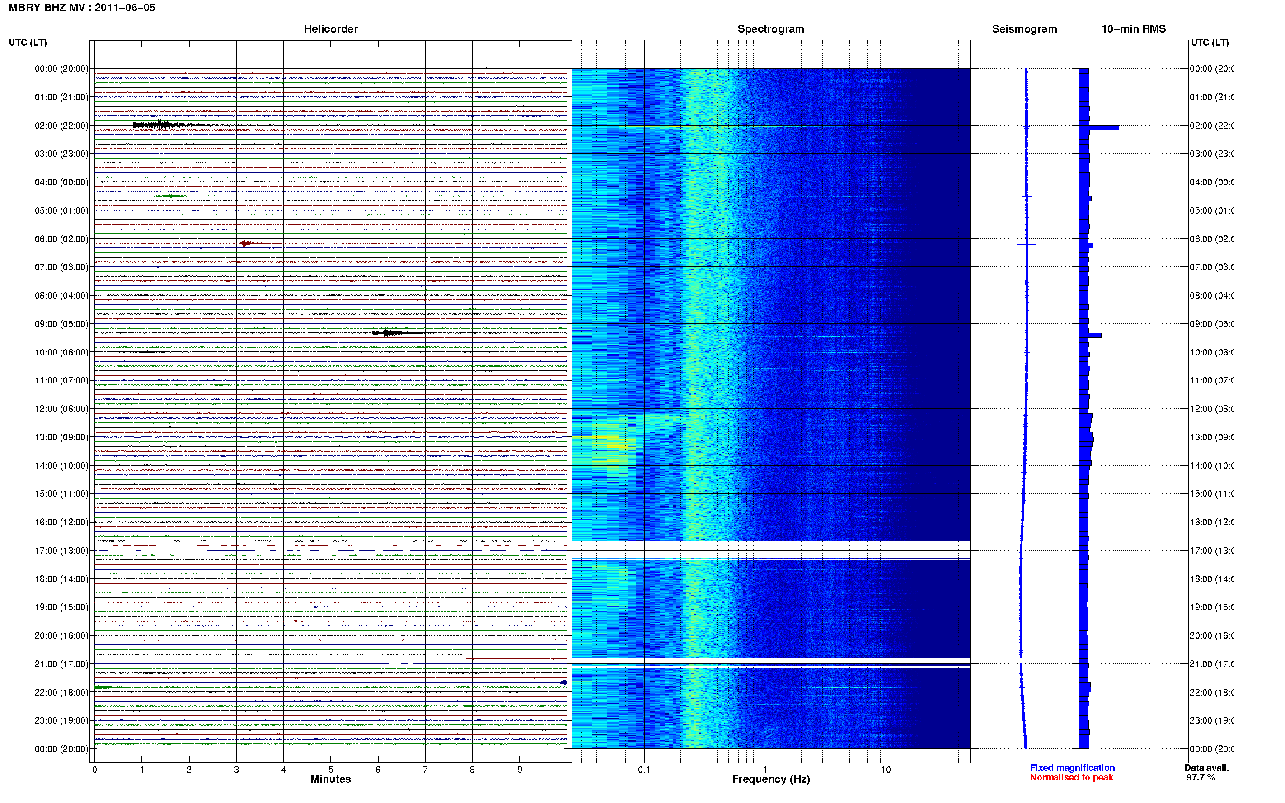This screenshot has height=803, width=1285.
Task: Click the seismogram spike at 02:00
Action: pyautogui.click(x=1027, y=126)
